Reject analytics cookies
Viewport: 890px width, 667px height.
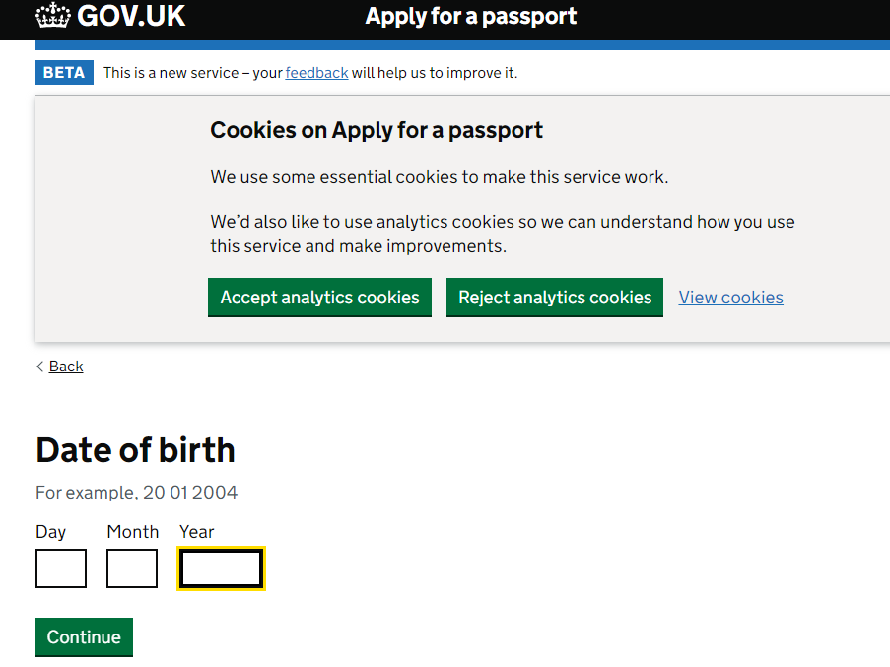click(x=555, y=298)
